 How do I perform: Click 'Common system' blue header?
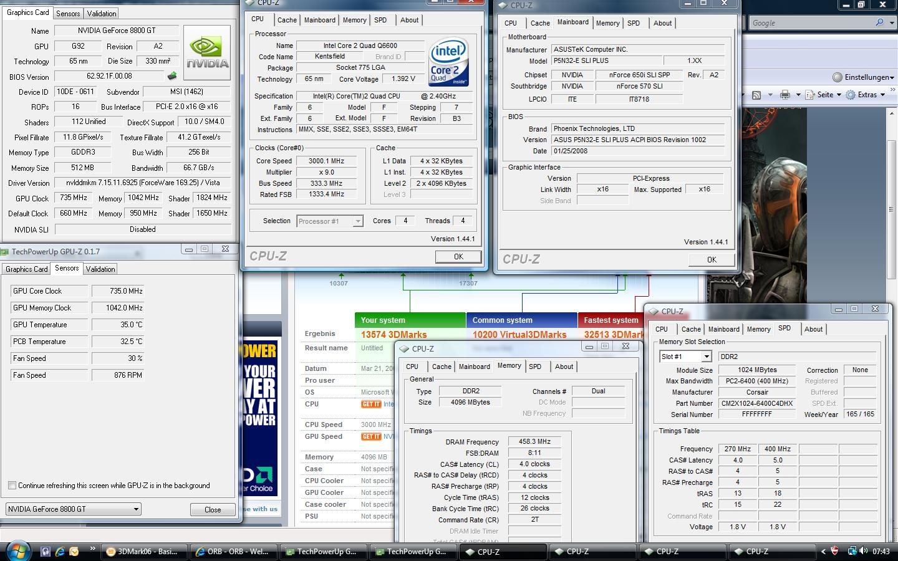tap(521, 320)
